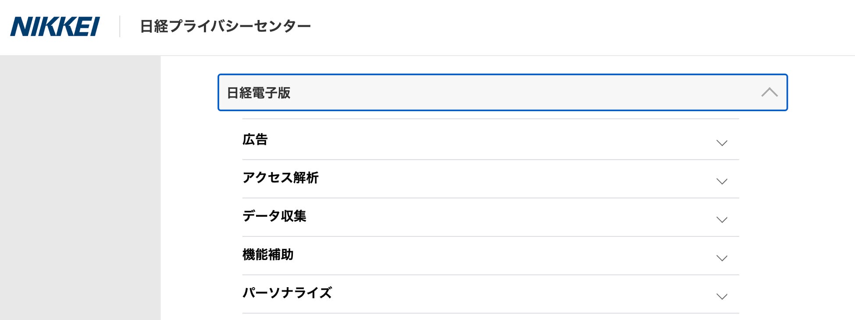855x320 pixels.
Task: Click the down chevron beside 広告
Action: [x=721, y=143]
